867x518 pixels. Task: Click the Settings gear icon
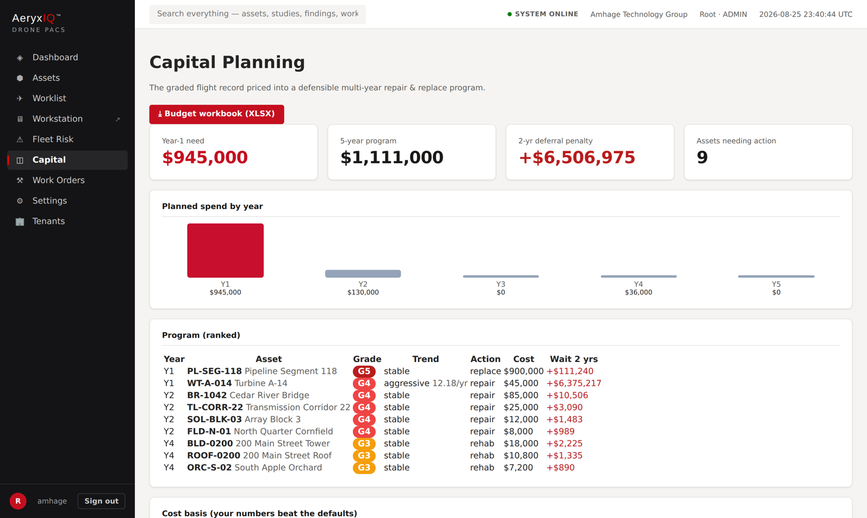point(20,201)
